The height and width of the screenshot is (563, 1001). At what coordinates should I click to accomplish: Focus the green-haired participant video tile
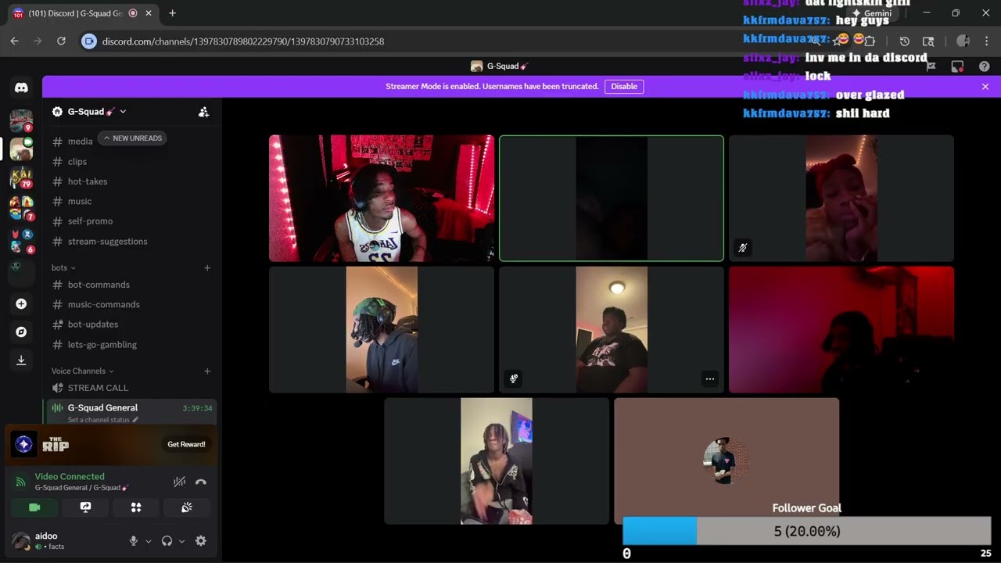pyautogui.click(x=382, y=329)
